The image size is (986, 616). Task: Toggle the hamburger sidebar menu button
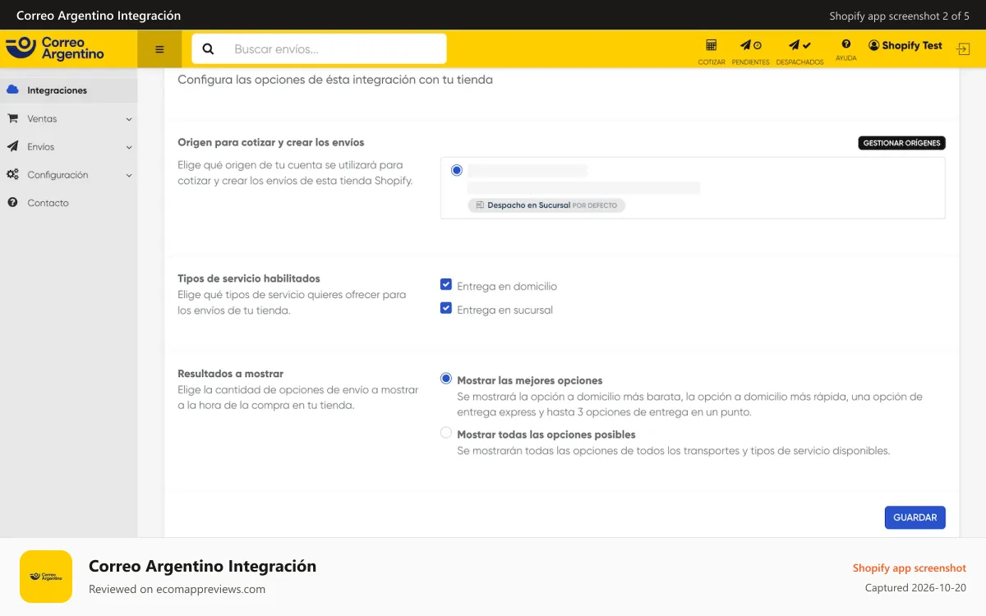159,49
